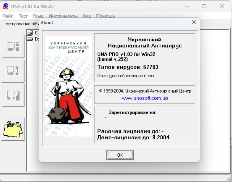
Task: Select the C: drive in tree
Action: coord(33,33)
